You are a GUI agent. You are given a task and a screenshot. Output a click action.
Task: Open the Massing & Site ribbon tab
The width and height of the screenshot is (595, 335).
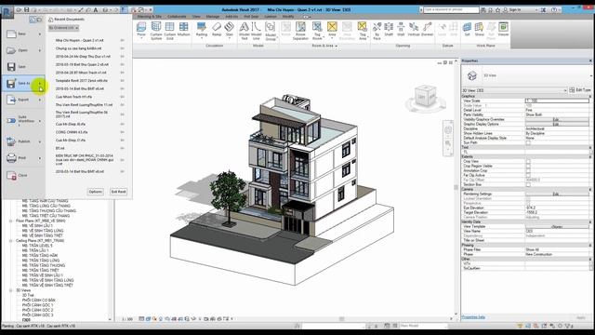150,17
